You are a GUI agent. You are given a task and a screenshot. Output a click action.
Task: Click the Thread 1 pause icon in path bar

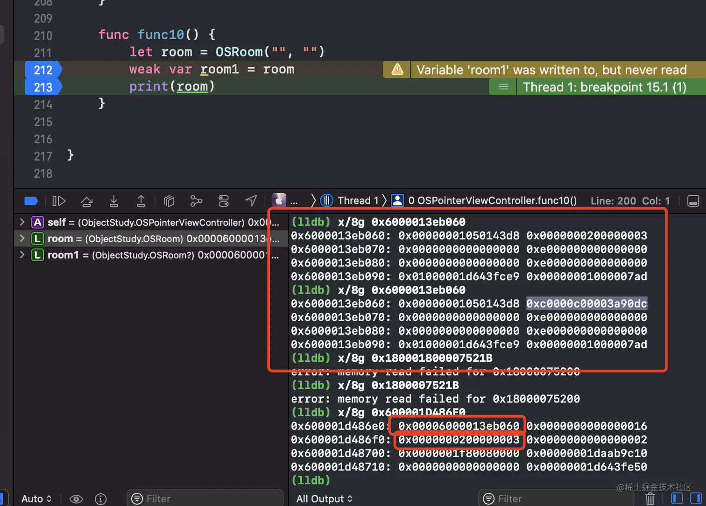point(326,201)
